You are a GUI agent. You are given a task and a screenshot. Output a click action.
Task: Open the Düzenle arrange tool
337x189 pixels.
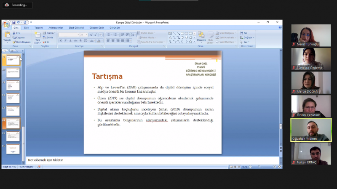pyautogui.click(x=201, y=37)
